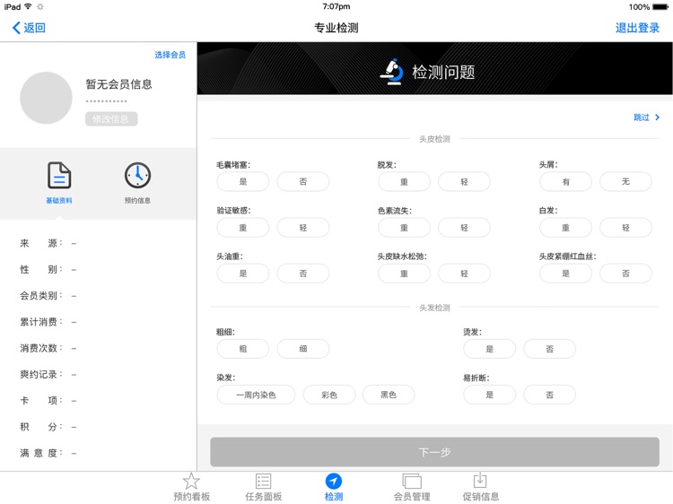
Task: Switch to the 会员管理 tab label
Action: 412,497
